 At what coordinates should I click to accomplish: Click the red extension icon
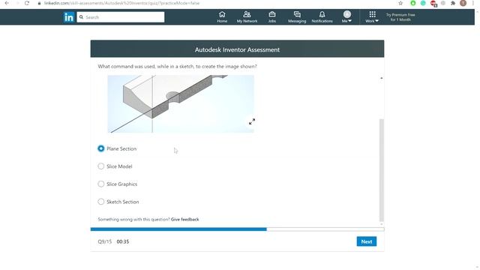[x=433, y=3]
